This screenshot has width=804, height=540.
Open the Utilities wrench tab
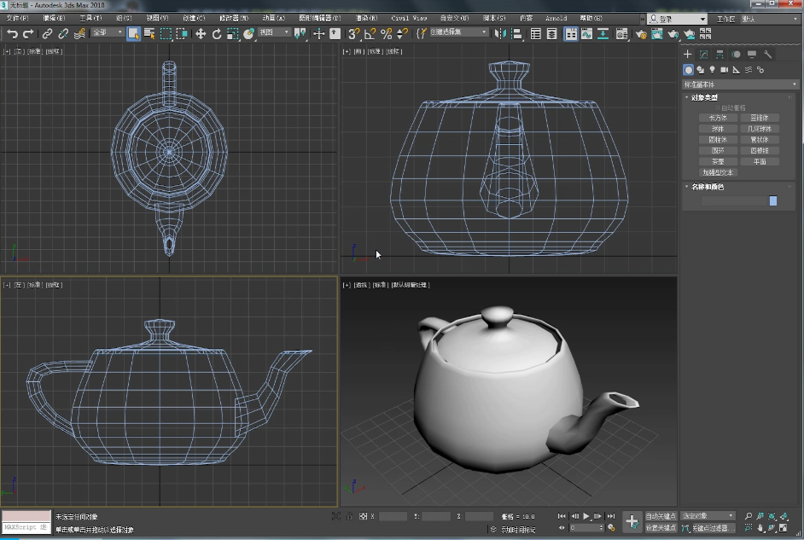(768, 55)
